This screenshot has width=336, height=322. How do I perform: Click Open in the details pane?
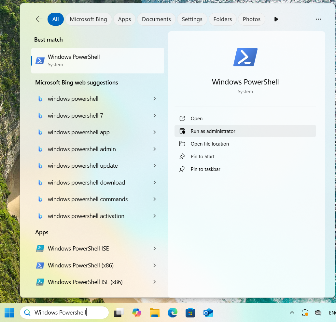click(245, 119)
